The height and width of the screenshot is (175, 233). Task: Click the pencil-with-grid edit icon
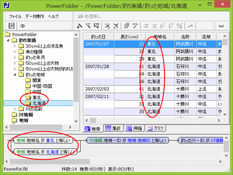coord(96,26)
